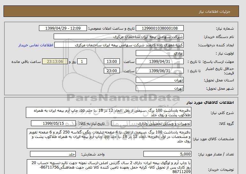The width and height of the screenshot is (246, 174).
Task: Click the delivery city field تهران
Action: (159, 88)
